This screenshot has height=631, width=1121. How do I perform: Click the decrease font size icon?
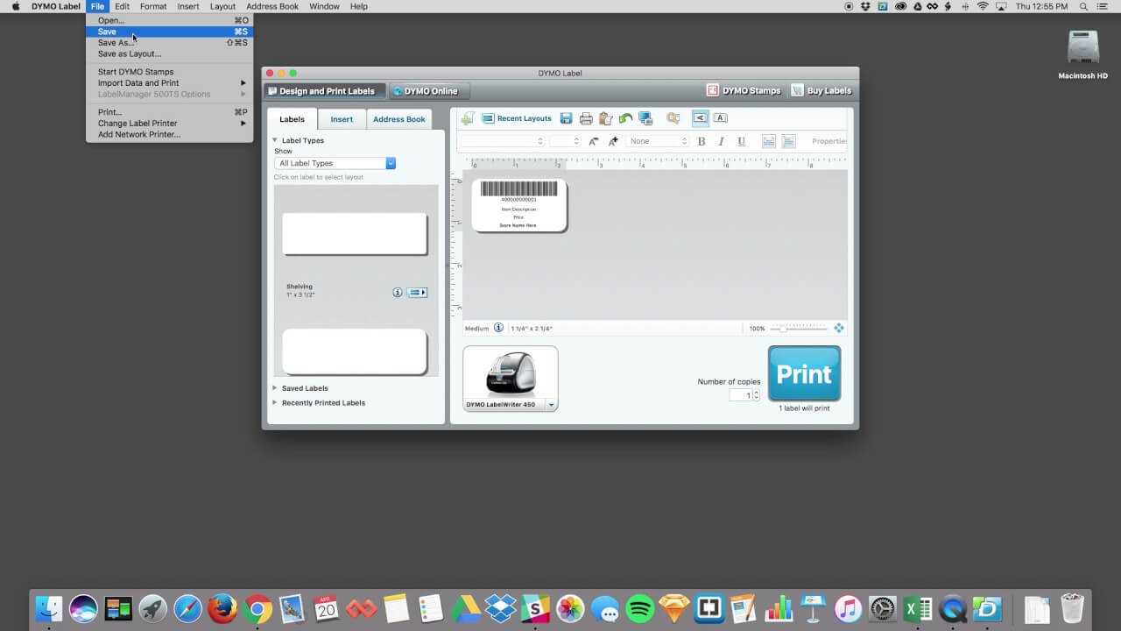click(x=594, y=141)
